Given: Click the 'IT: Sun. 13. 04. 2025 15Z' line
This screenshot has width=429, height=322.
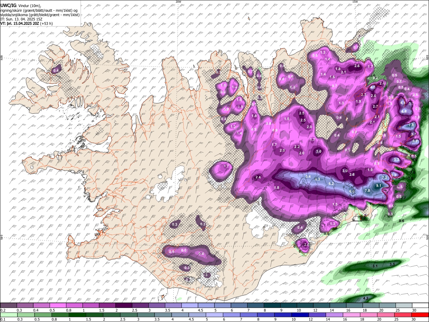Looking at the screenshot, I should point(21,19).
